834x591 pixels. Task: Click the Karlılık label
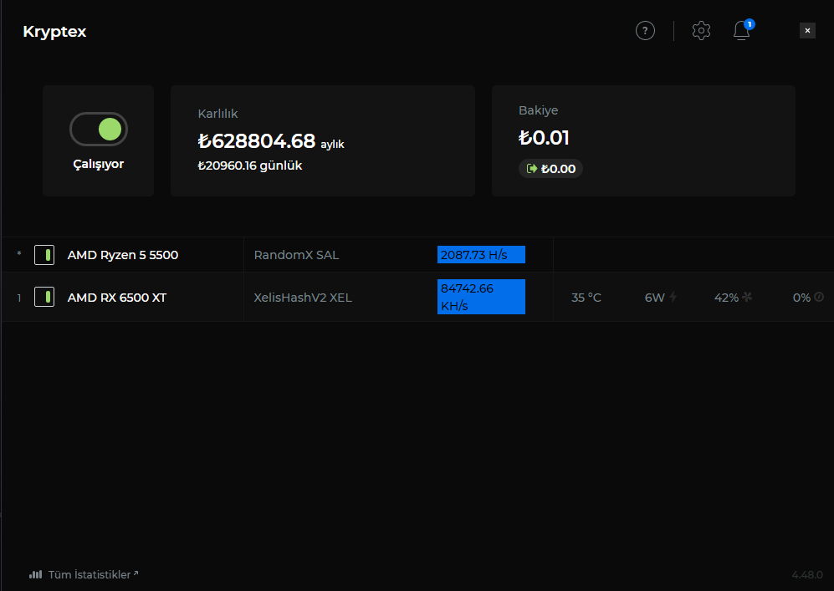tap(217, 114)
